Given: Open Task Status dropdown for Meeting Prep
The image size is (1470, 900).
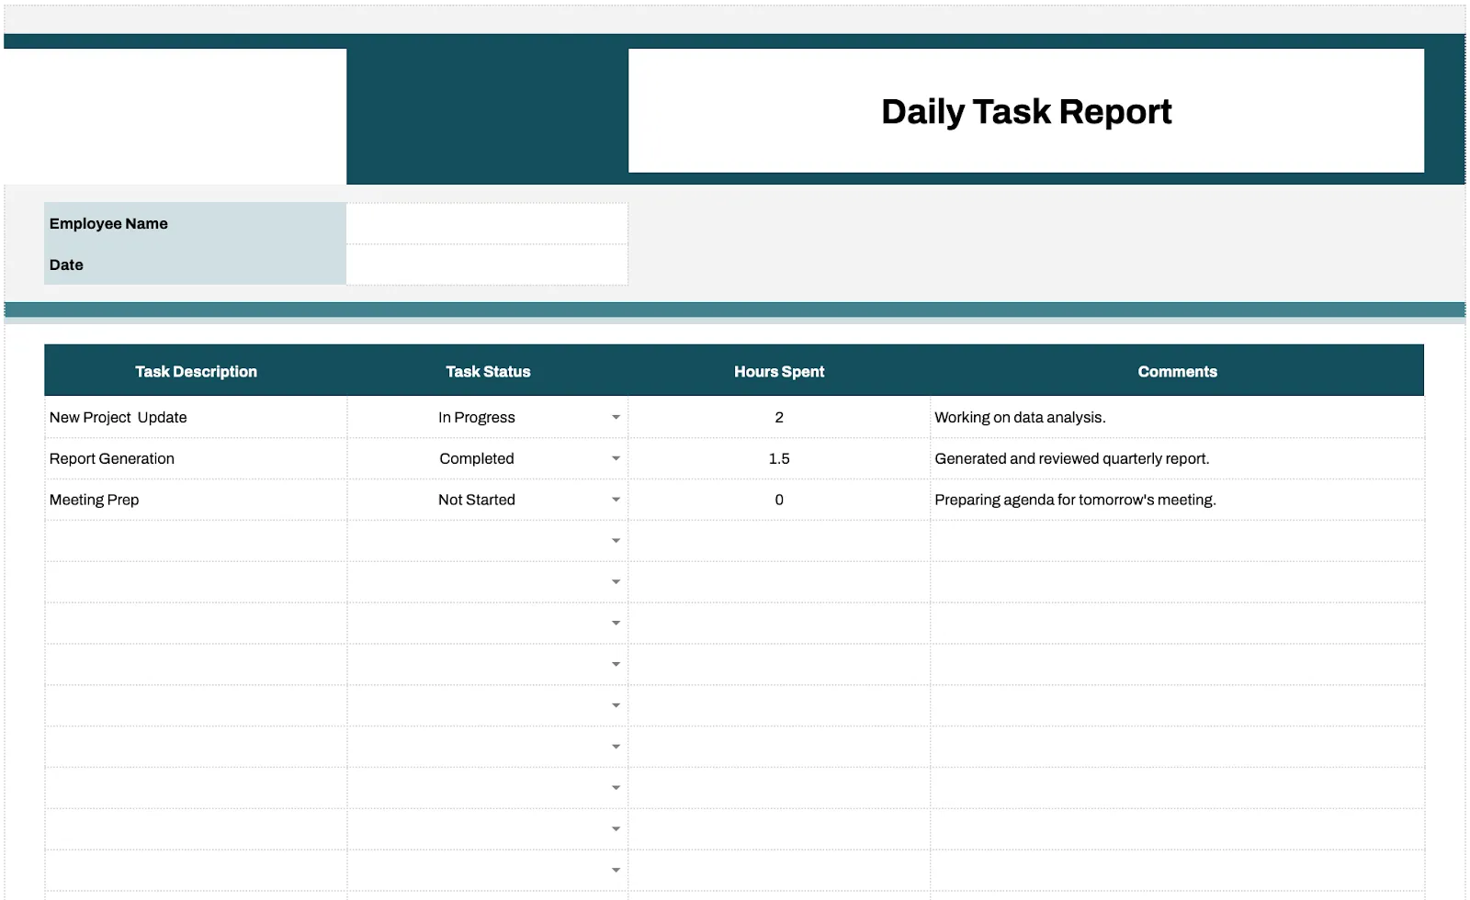Looking at the screenshot, I should (x=616, y=500).
